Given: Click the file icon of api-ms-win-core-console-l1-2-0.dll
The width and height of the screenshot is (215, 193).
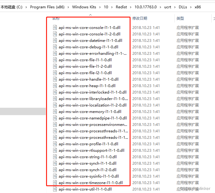Looking at the screenshot, I should point(55,34).
